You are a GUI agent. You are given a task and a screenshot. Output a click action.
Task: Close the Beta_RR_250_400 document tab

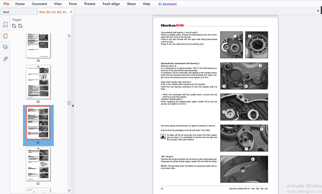tap(71, 12)
